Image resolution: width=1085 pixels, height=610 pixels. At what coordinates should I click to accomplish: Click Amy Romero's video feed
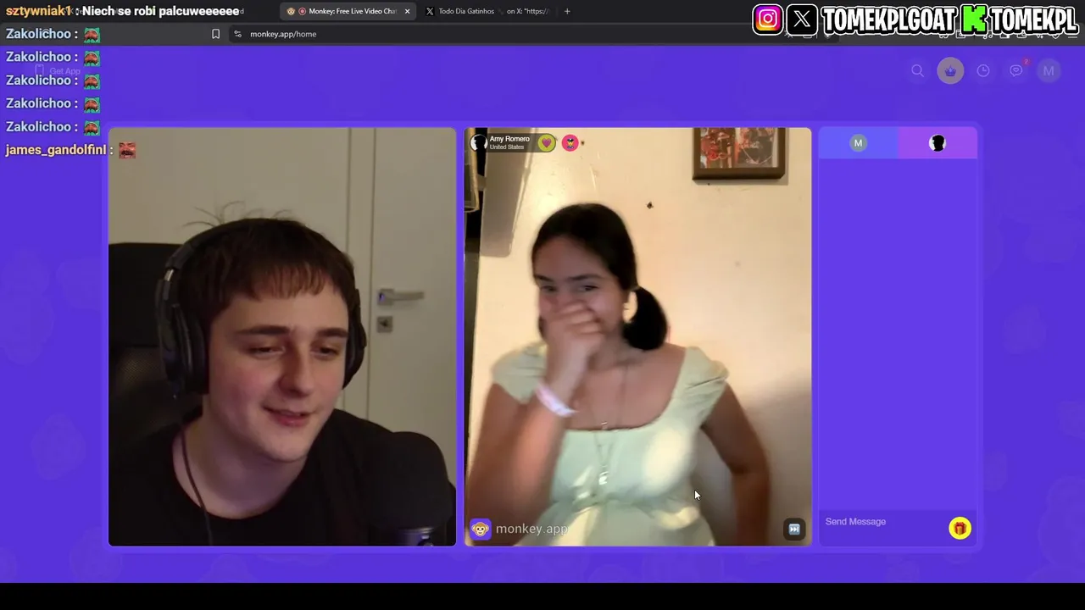tap(638, 337)
